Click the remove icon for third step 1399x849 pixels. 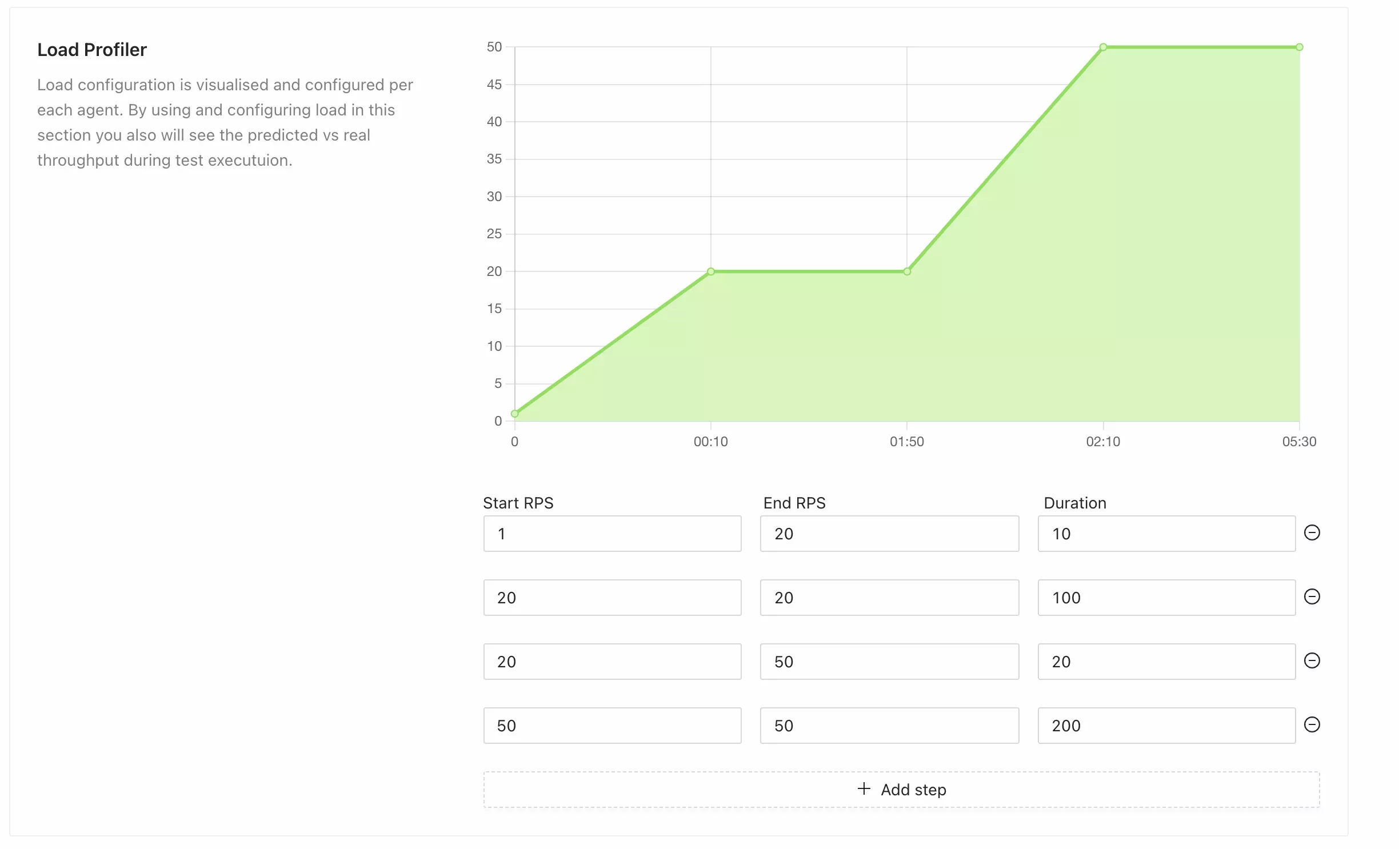1314,660
